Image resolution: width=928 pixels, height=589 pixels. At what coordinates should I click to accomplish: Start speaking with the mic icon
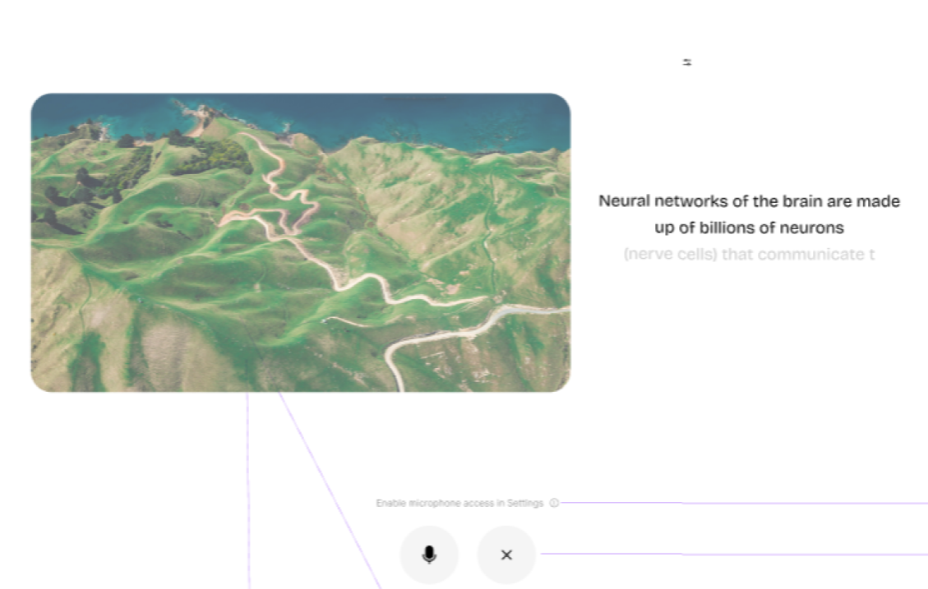pyautogui.click(x=428, y=554)
